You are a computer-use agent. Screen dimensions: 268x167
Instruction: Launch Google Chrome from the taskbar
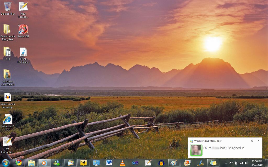pyautogui.click(x=19, y=163)
